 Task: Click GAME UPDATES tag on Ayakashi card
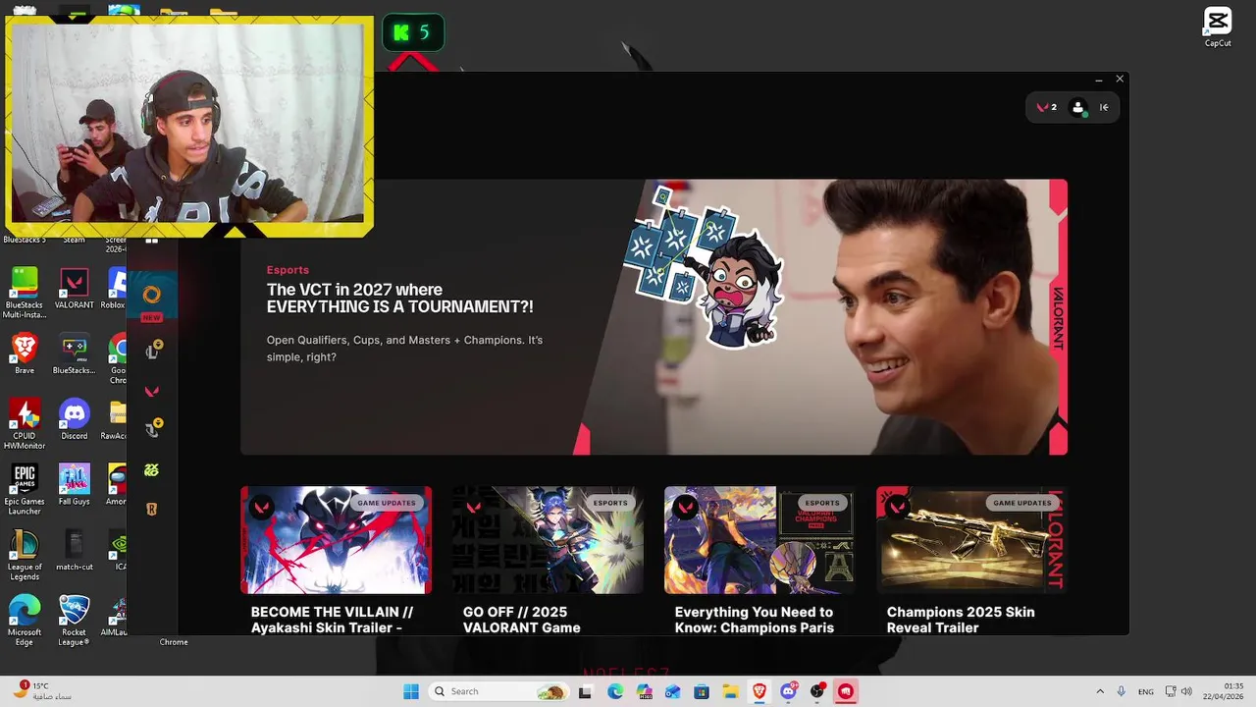coord(387,503)
